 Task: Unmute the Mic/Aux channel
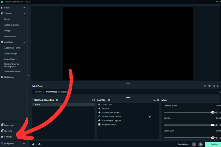point(217,125)
